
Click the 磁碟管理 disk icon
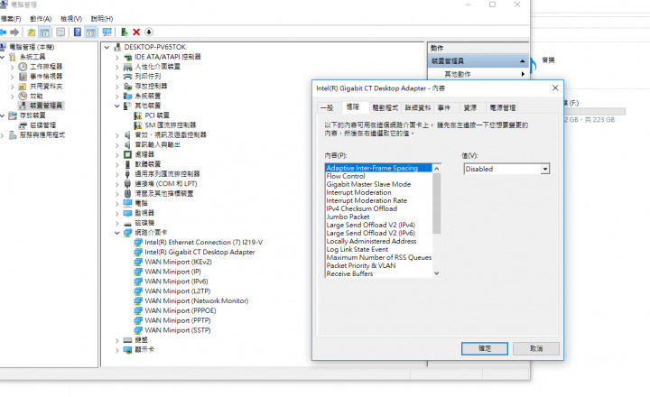coord(23,125)
